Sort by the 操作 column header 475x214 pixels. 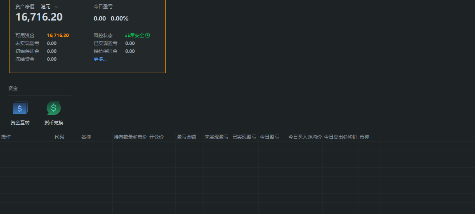point(6,137)
